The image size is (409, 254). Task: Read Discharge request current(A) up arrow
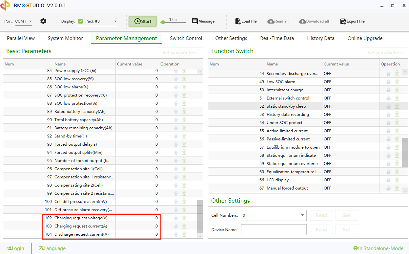[176, 234]
